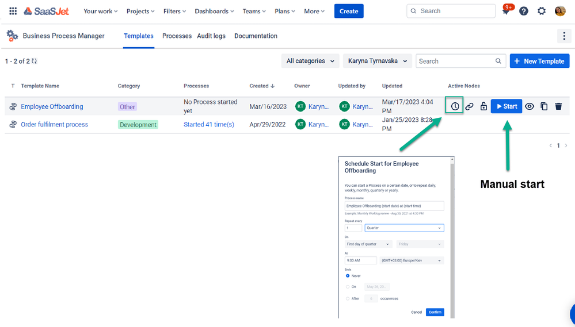The height and width of the screenshot is (327, 575).
Task: Go to next page arrow in pagination
Action: click(566, 146)
